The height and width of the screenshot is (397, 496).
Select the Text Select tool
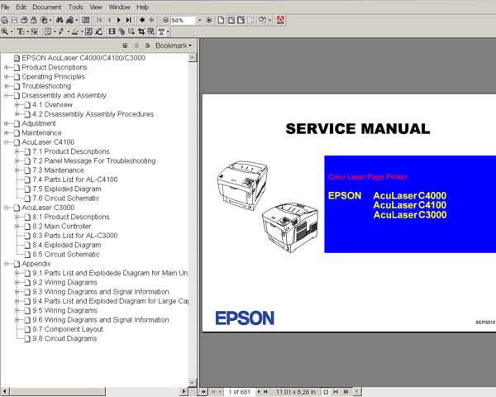click(21, 31)
